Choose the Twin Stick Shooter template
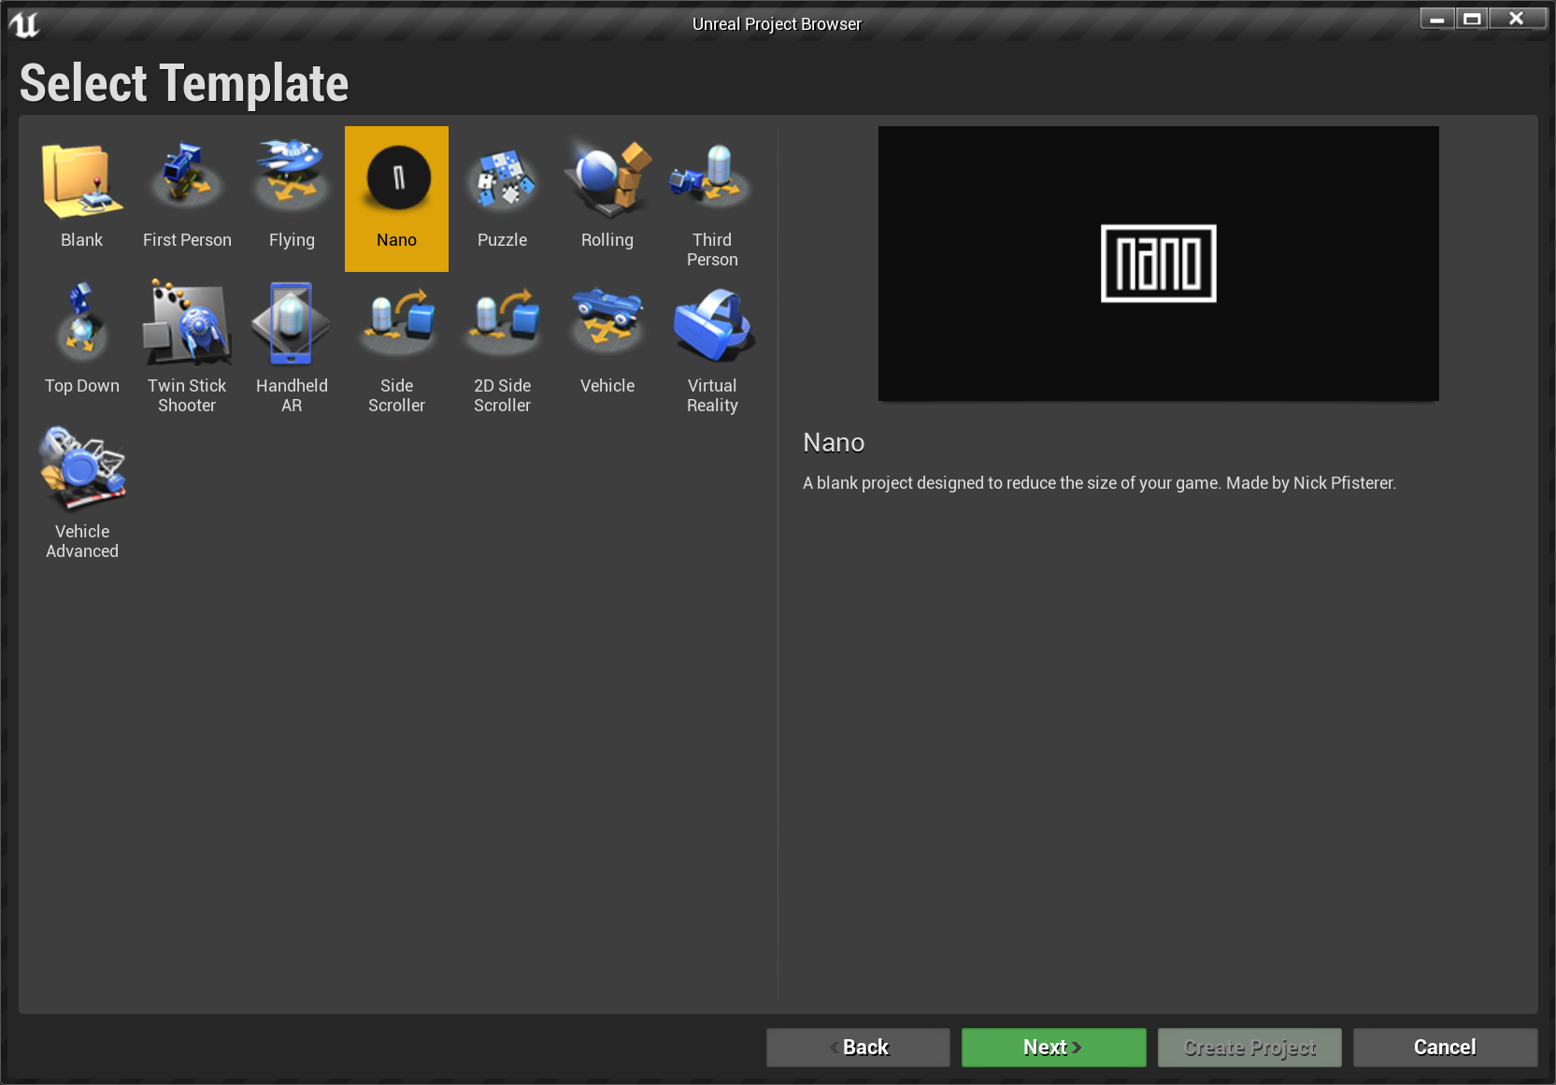This screenshot has height=1085, width=1556. [x=187, y=345]
